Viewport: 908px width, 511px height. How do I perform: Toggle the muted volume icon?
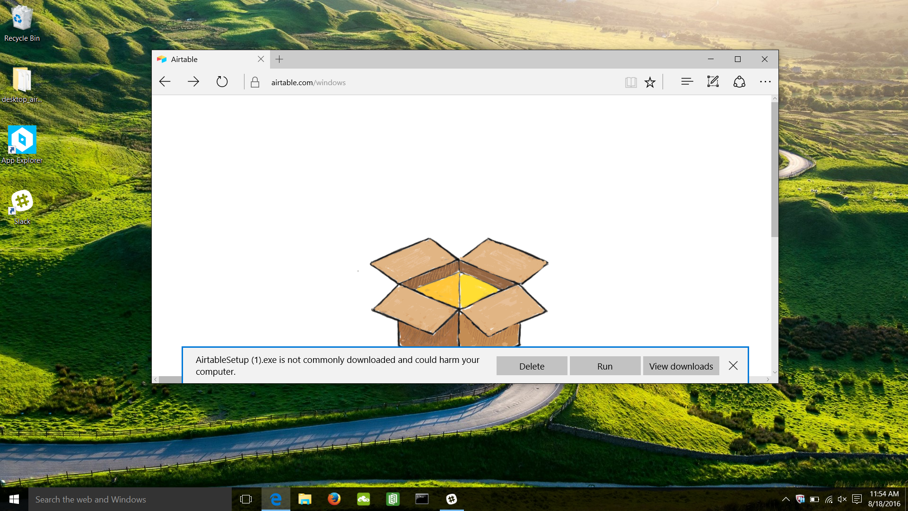842,499
